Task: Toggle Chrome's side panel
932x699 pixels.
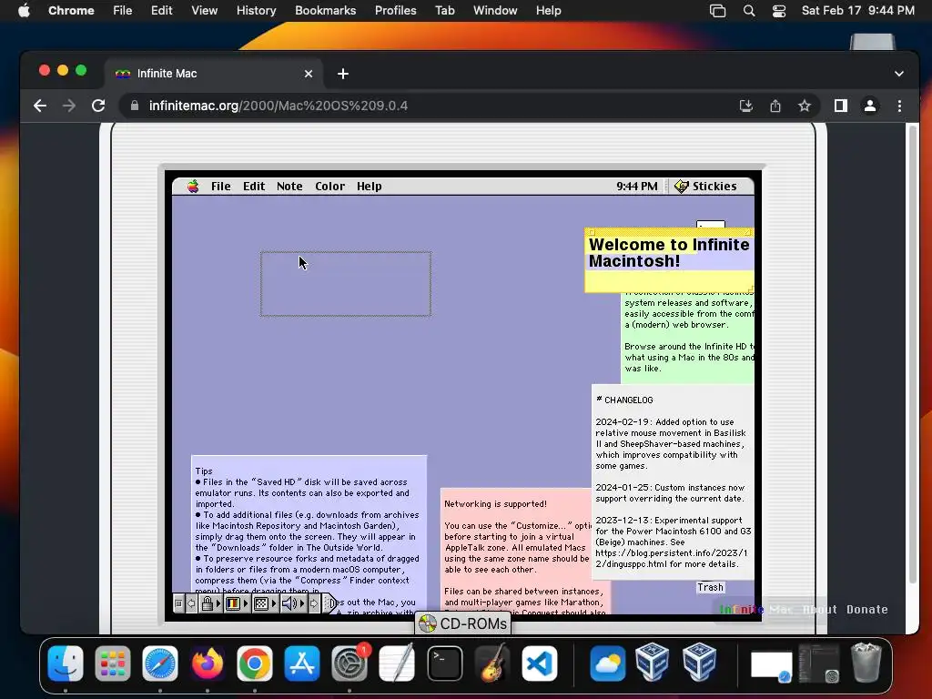Action: (840, 106)
